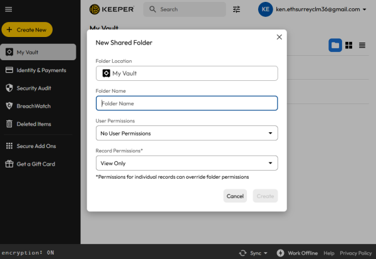Expand the account email dropdown arrow

(x=365, y=9)
